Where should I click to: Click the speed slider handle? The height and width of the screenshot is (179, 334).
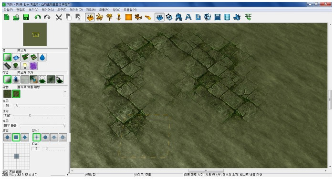coord(64,125)
